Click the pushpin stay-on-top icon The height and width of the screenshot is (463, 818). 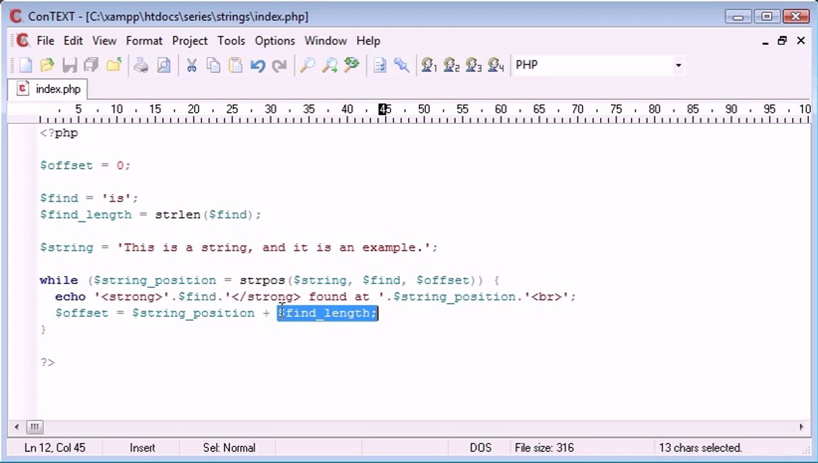click(x=402, y=65)
